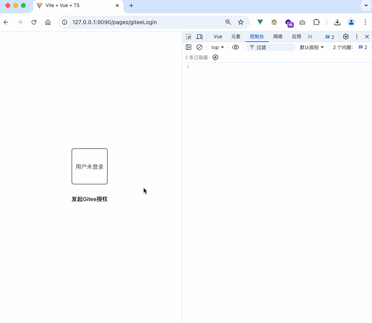372x323 pixels.
Task: Open the 默认级别 log level dropdown
Action: tap(312, 47)
